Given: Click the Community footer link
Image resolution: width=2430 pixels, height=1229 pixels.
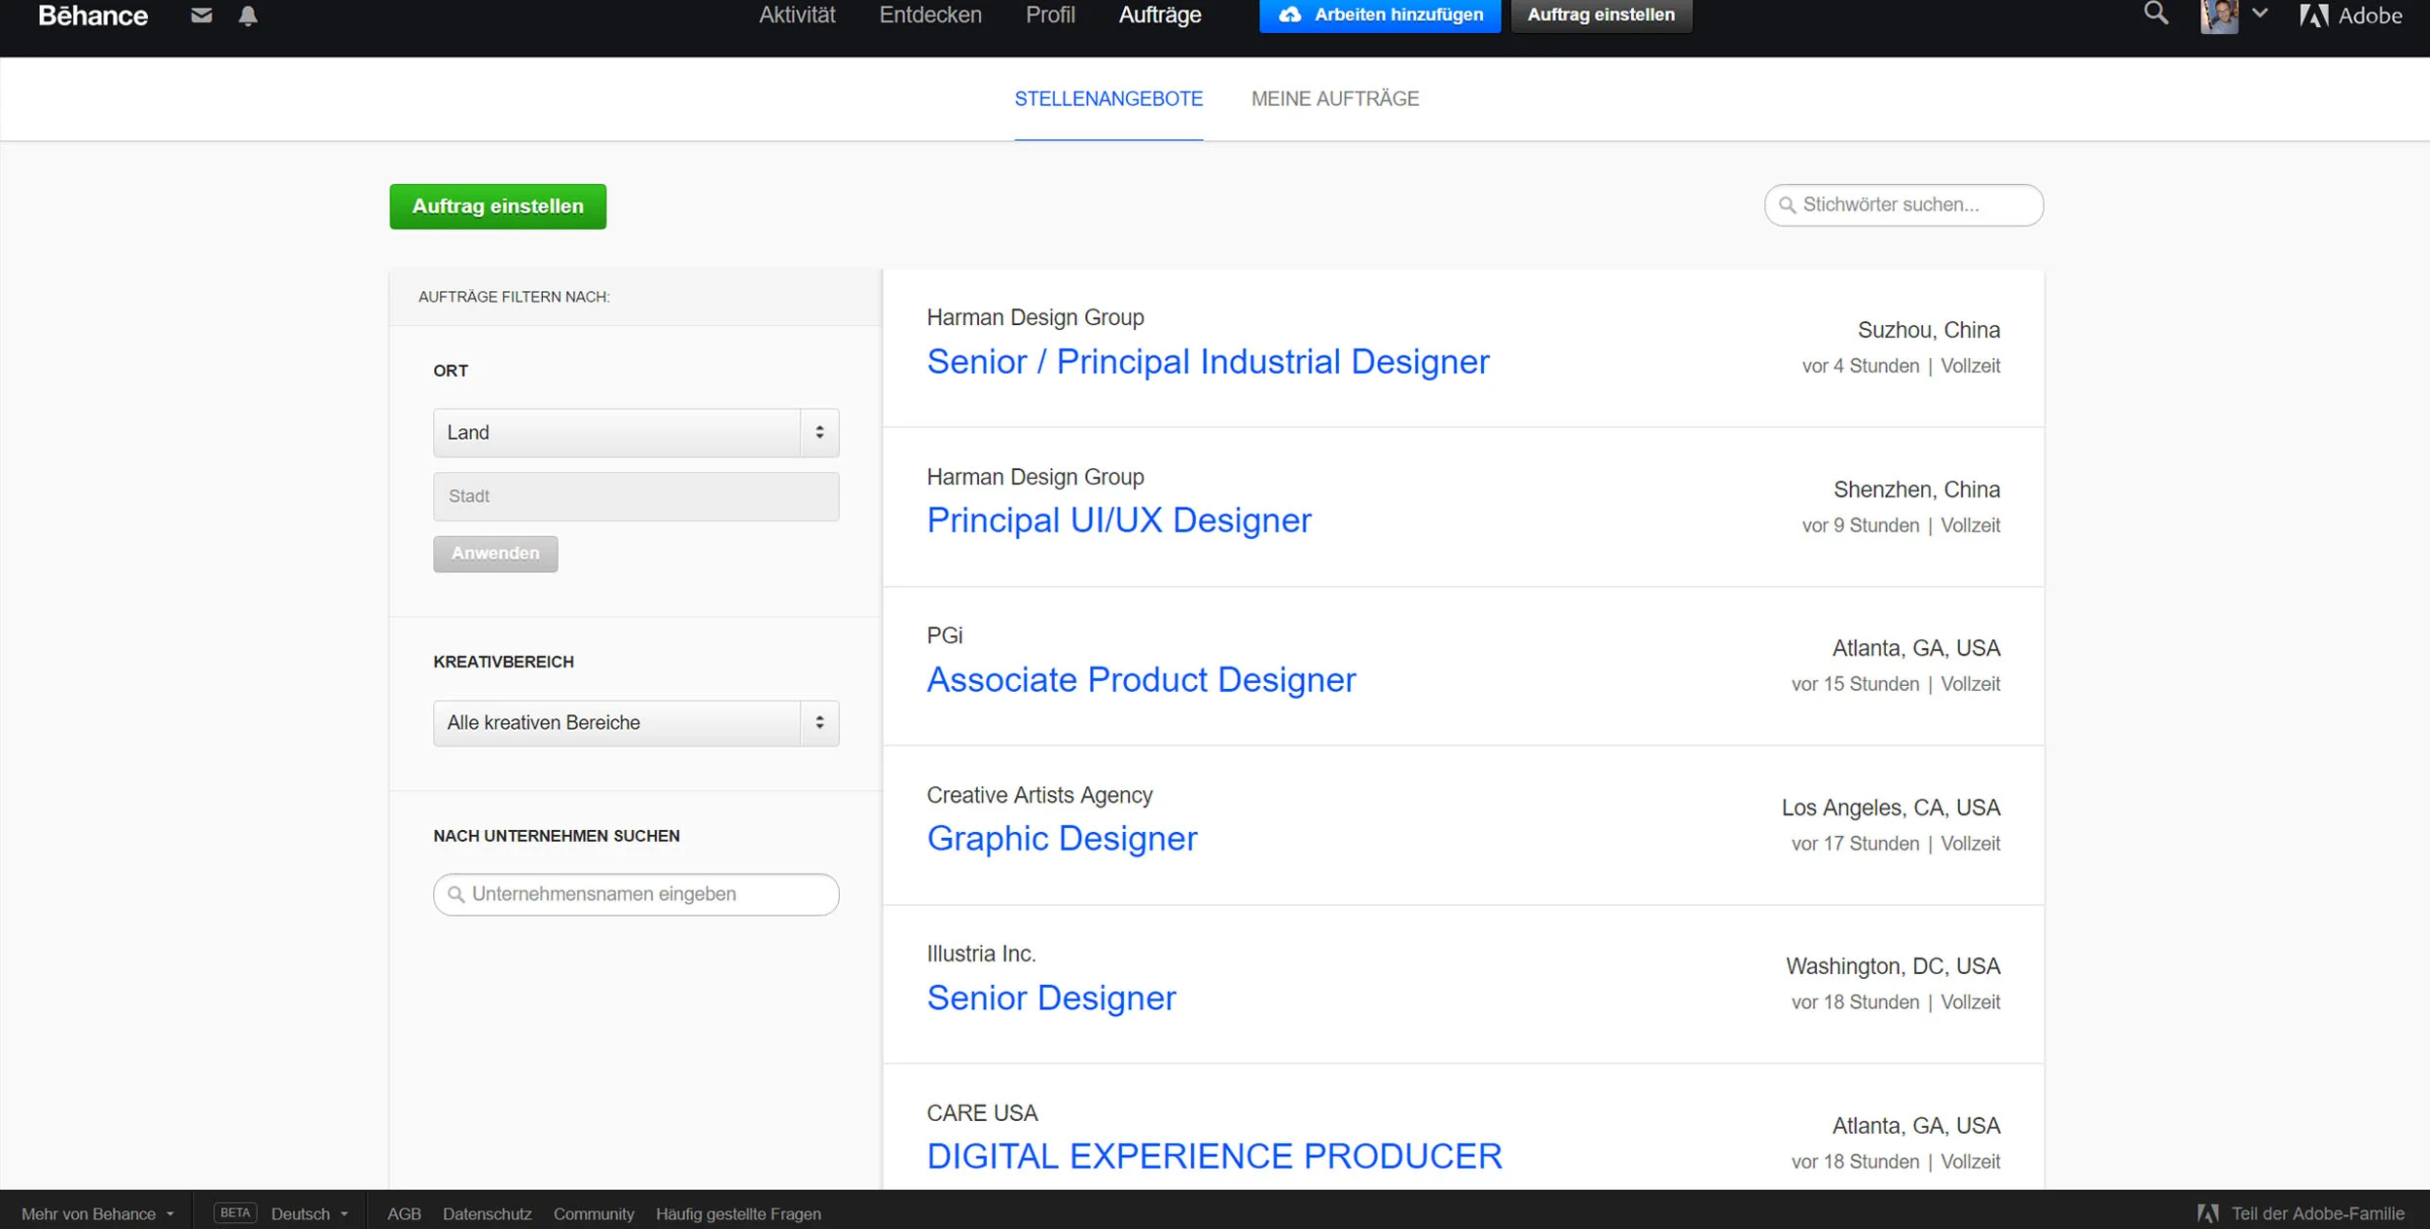Looking at the screenshot, I should click(x=594, y=1213).
